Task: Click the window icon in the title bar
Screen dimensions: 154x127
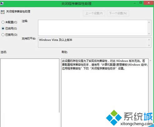Action: [x=2, y=3]
